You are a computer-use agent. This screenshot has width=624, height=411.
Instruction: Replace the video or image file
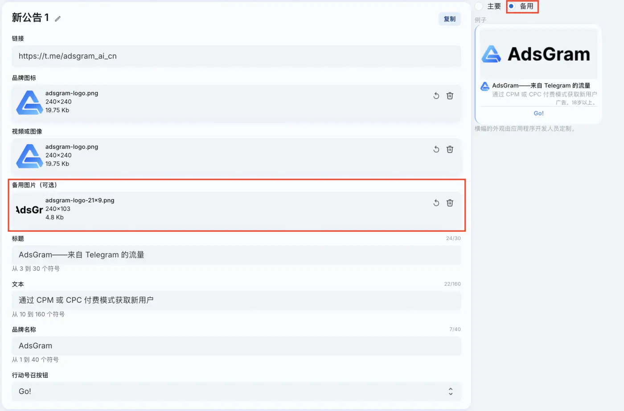436,149
